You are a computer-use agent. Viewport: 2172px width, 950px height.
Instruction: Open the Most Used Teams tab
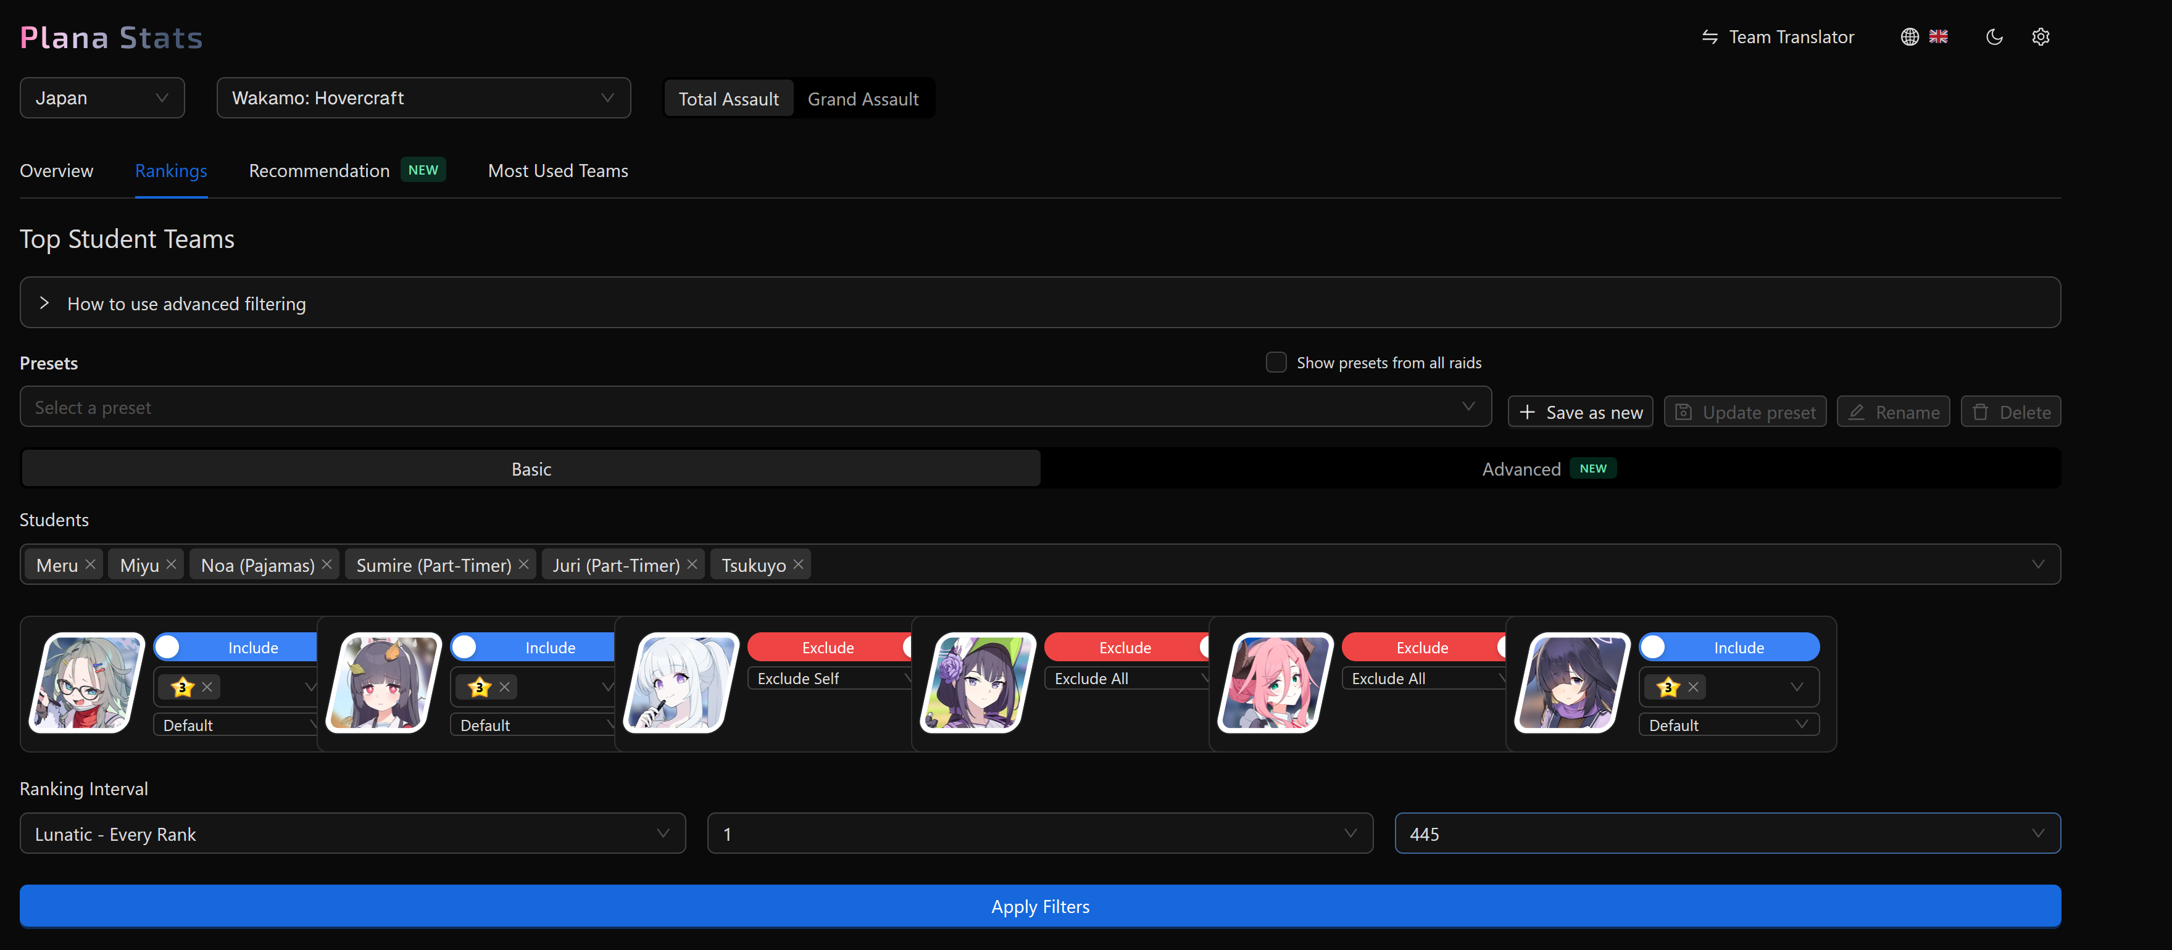point(558,170)
